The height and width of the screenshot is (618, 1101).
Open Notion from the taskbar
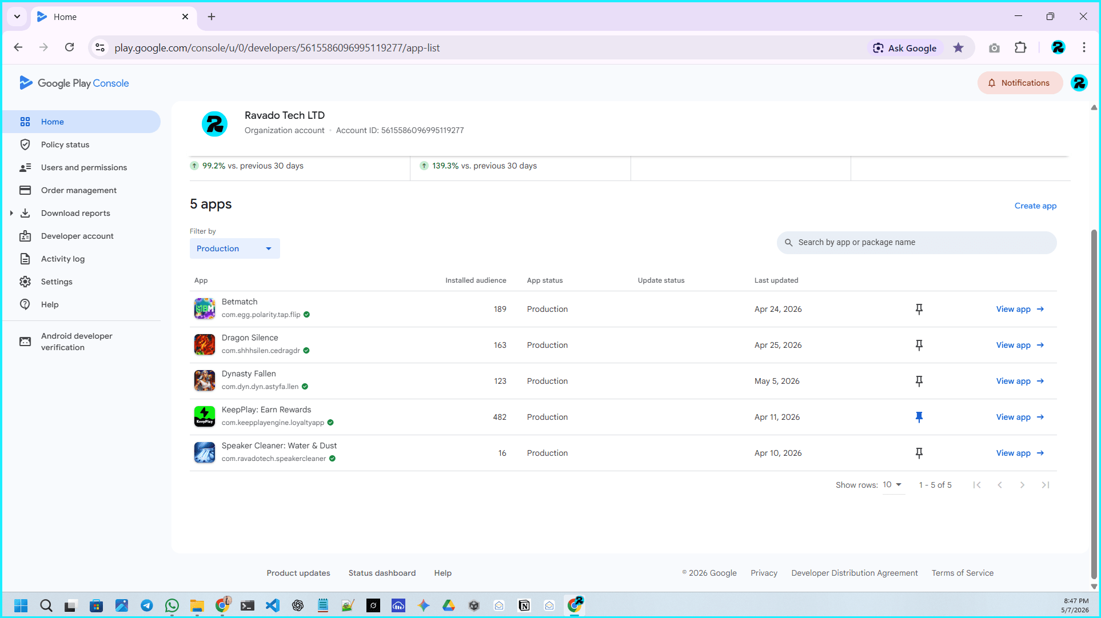[x=524, y=605]
